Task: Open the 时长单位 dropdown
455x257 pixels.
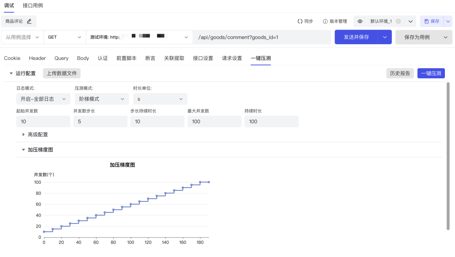Action: click(x=160, y=99)
